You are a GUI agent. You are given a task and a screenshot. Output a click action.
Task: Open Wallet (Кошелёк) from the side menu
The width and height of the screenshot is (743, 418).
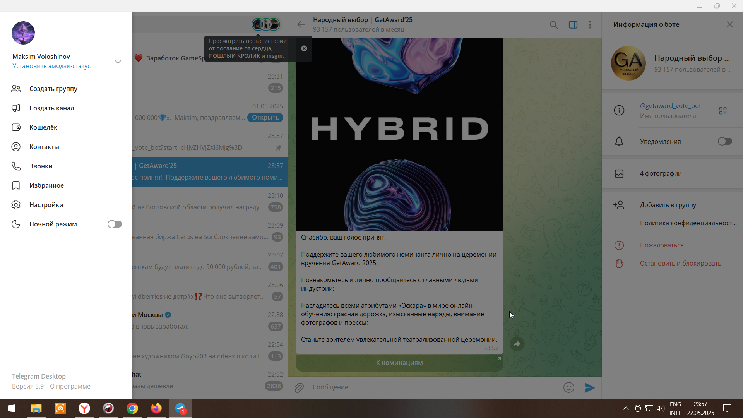(x=43, y=127)
